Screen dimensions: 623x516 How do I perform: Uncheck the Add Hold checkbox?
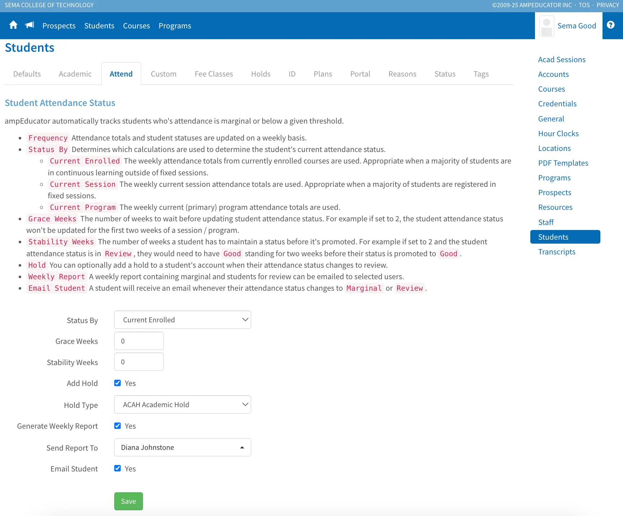[x=117, y=383]
